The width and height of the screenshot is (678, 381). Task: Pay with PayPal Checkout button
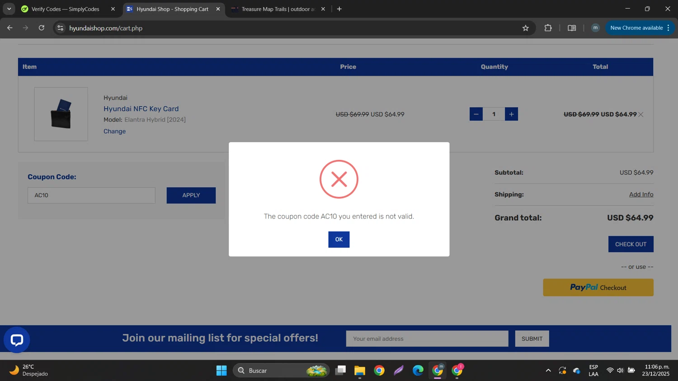(x=598, y=288)
